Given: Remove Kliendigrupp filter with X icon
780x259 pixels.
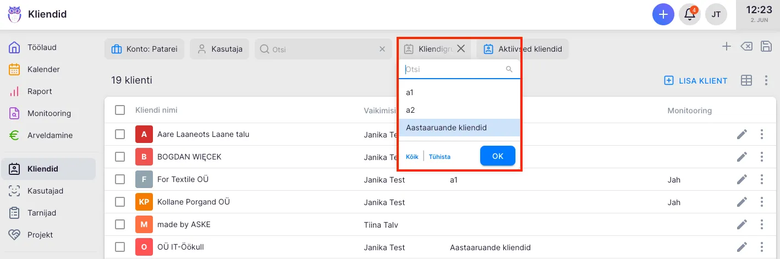Looking at the screenshot, I should click(x=461, y=49).
